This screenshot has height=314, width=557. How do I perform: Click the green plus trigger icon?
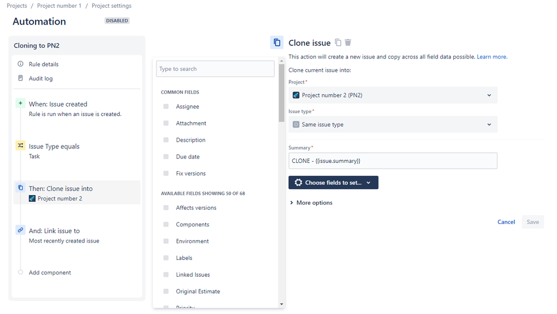point(20,103)
